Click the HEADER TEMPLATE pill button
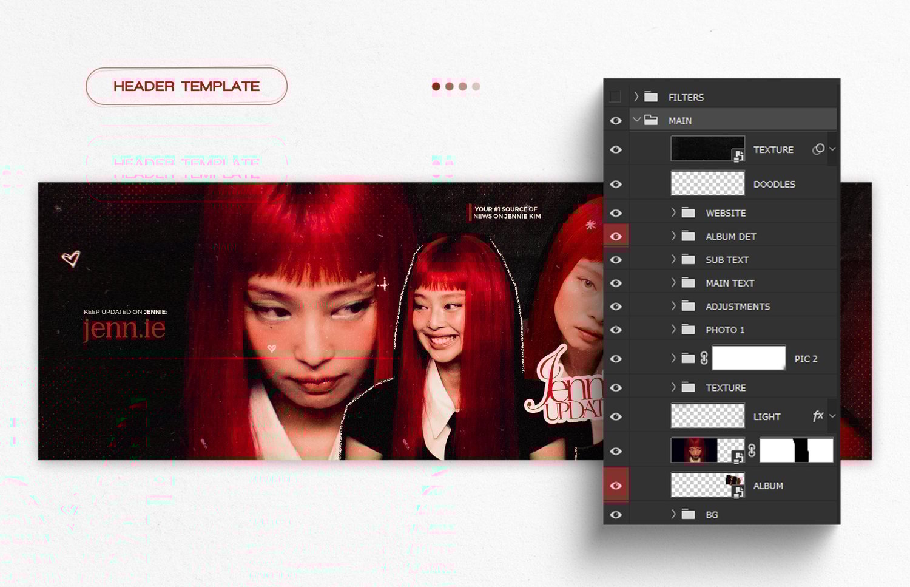 (186, 86)
